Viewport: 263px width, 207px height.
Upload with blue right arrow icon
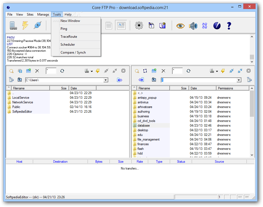[119, 80]
